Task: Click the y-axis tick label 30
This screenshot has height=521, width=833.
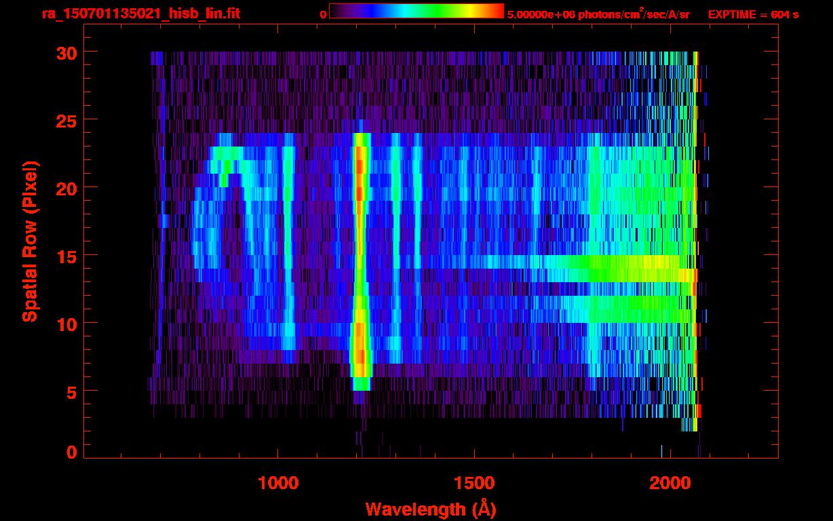Action: [x=66, y=52]
